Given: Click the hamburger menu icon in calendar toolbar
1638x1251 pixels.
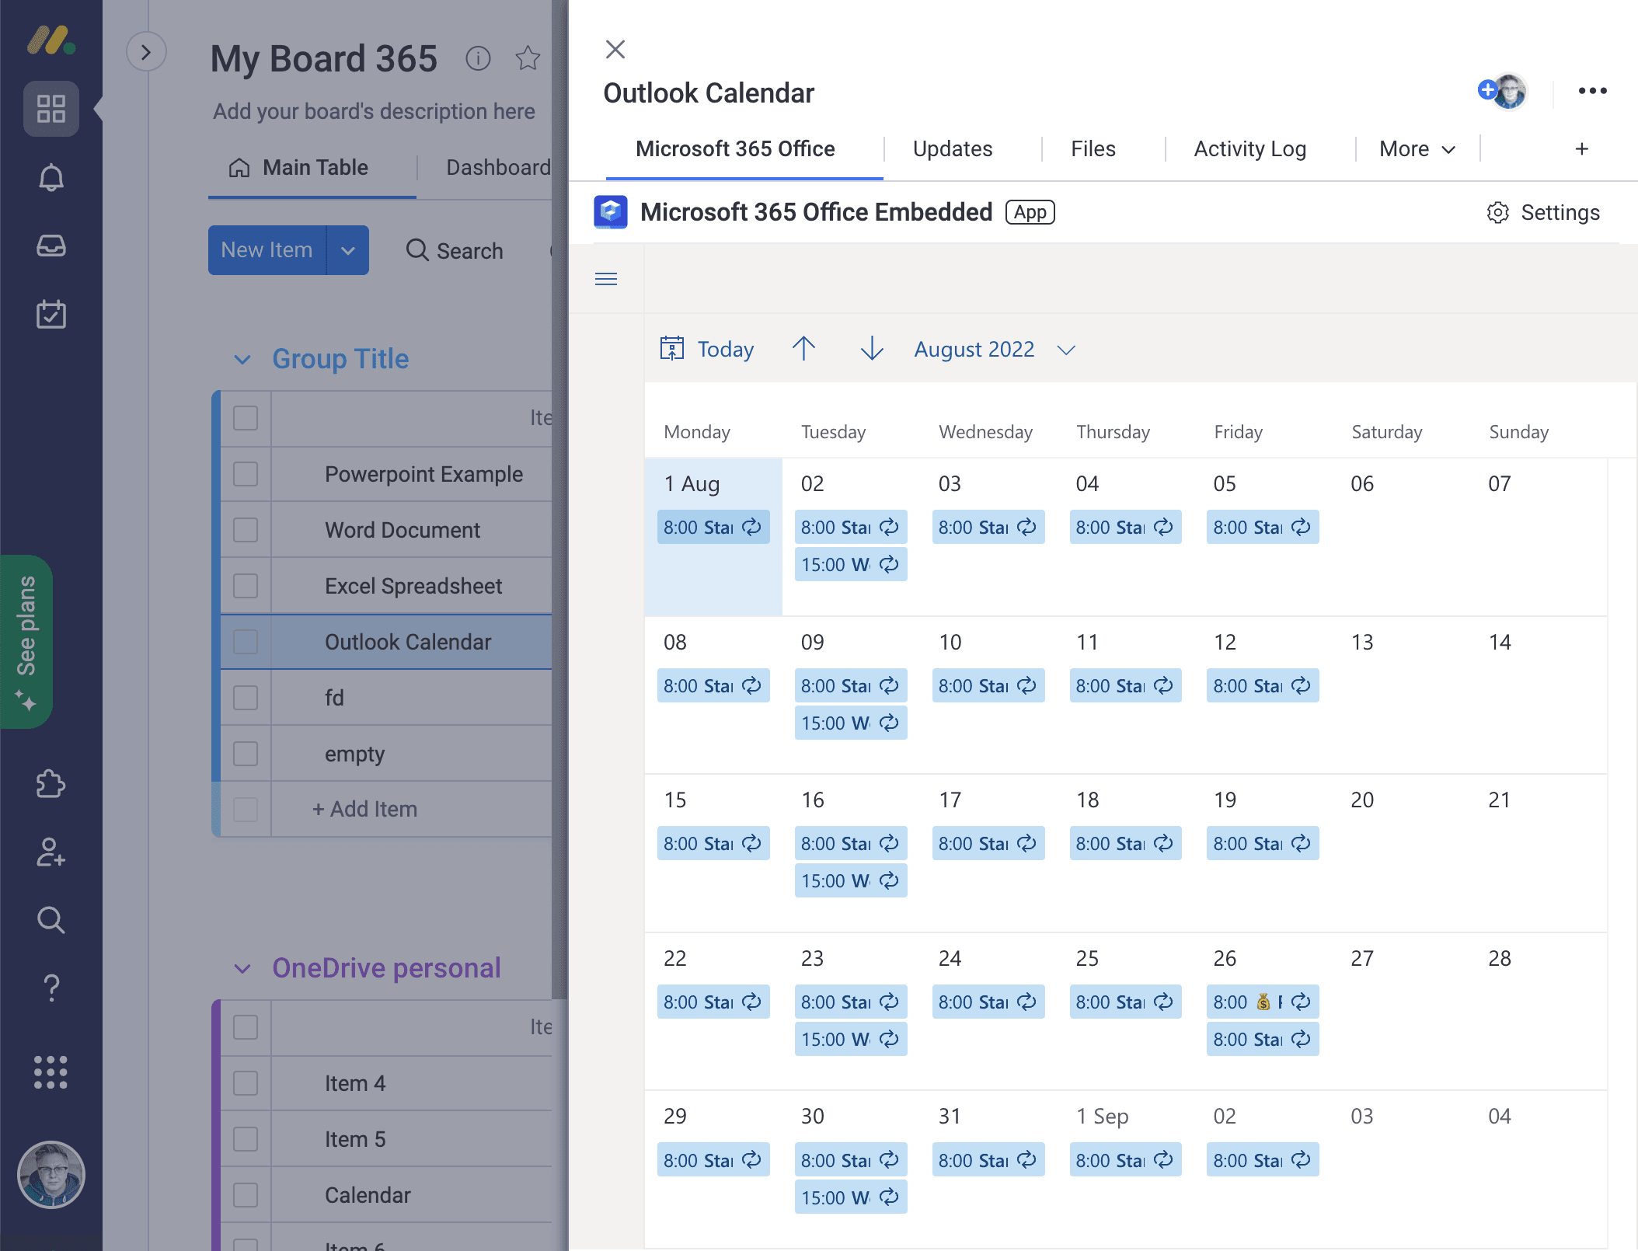Looking at the screenshot, I should coord(605,279).
